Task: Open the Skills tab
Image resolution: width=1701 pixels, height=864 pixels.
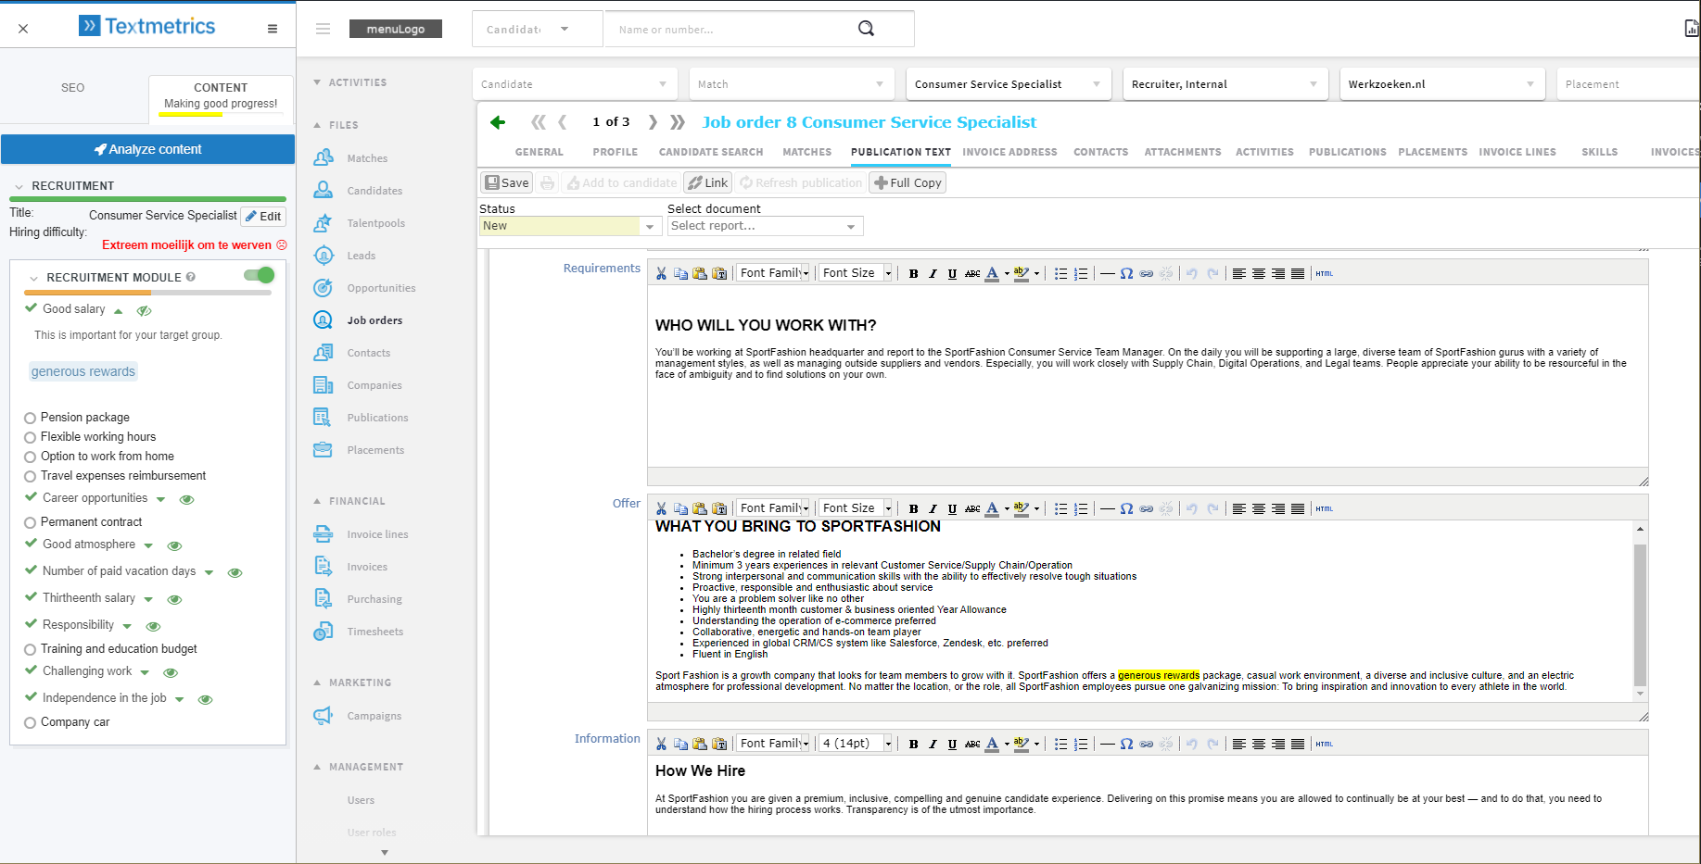Action: 1599,152
